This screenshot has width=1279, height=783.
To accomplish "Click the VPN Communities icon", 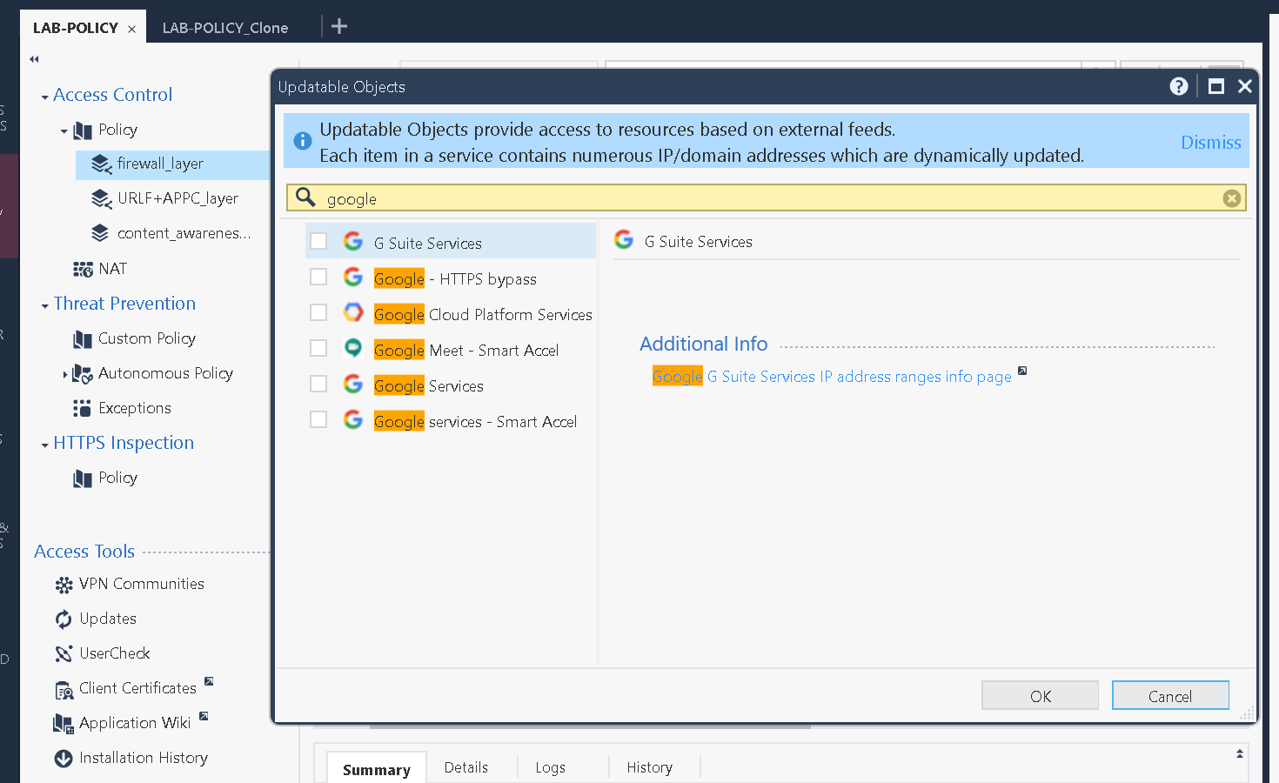I will pyautogui.click(x=64, y=585).
